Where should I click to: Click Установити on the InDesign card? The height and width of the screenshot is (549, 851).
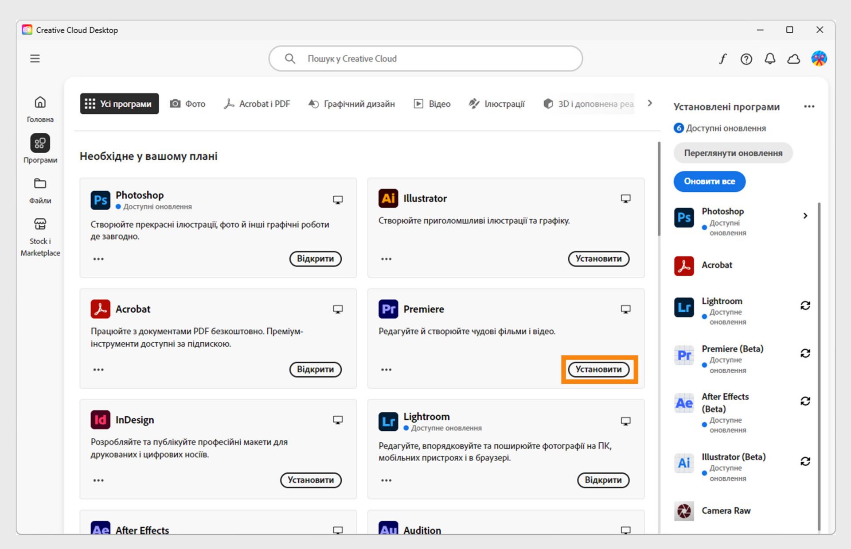click(x=311, y=480)
